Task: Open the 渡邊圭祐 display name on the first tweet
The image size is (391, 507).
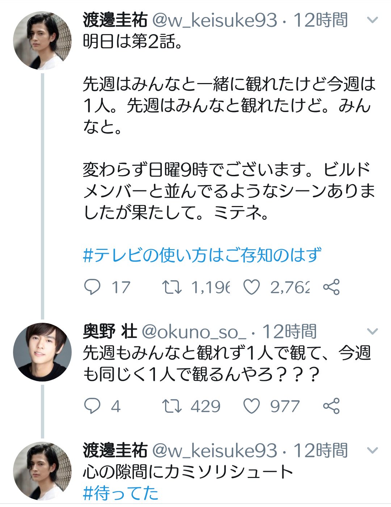Action: click(115, 20)
